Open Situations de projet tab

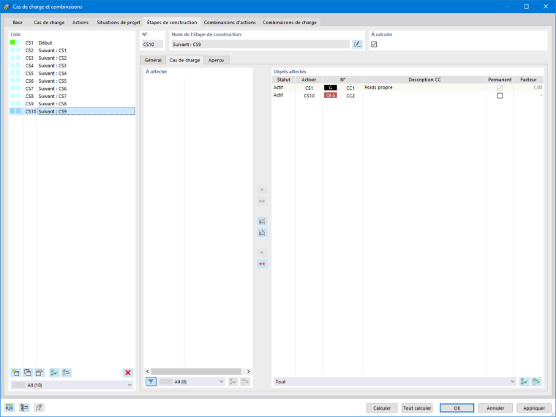(x=119, y=23)
